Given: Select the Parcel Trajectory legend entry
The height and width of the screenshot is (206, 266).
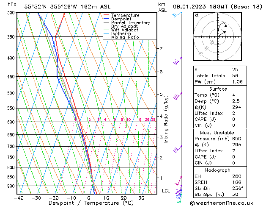Looking at the screenshot, I should pyautogui.click(x=127, y=22).
